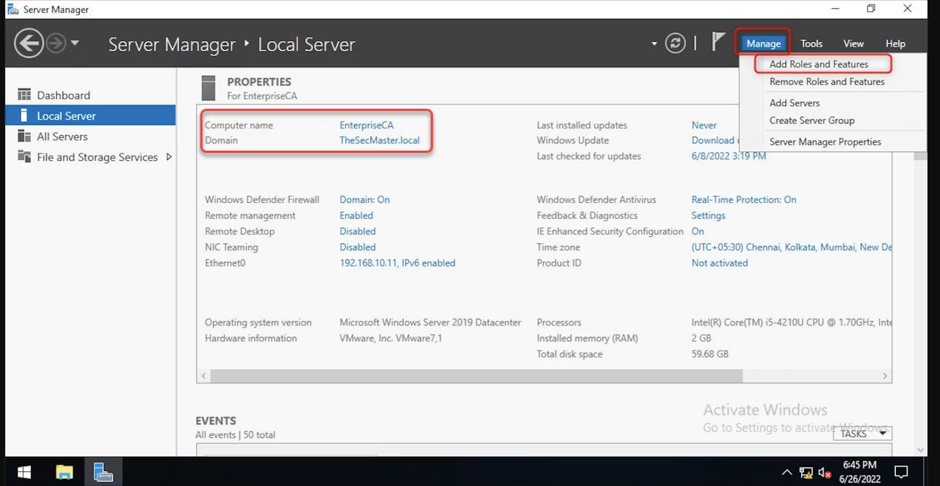Click the 192.168.10.11 Ethernet0 link
The width and height of the screenshot is (940, 486).
tap(397, 263)
